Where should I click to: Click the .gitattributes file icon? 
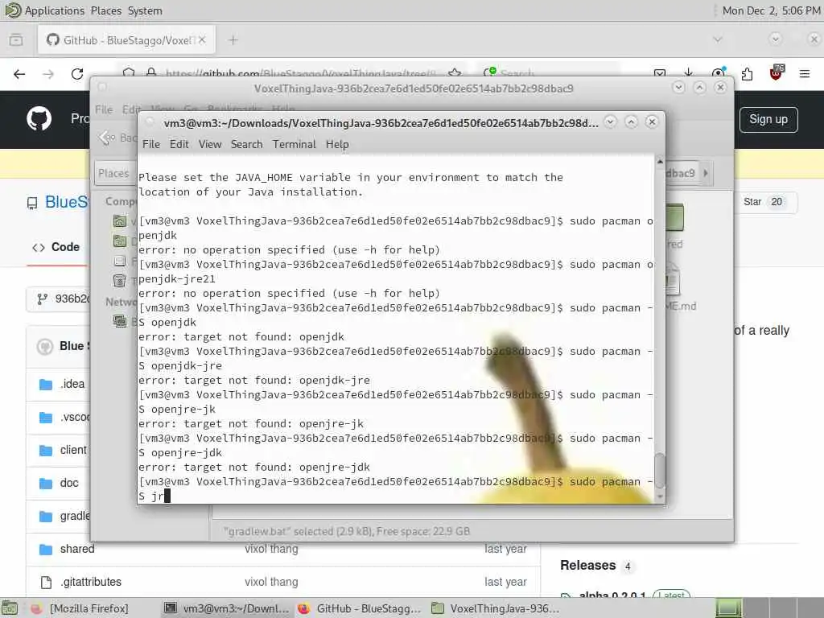coord(46,583)
